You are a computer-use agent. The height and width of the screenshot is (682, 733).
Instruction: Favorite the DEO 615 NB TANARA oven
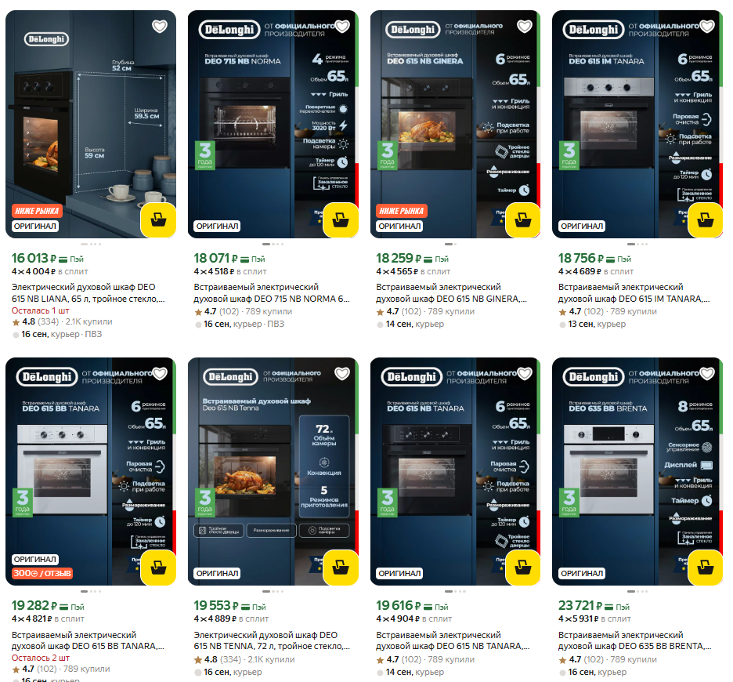525,373
